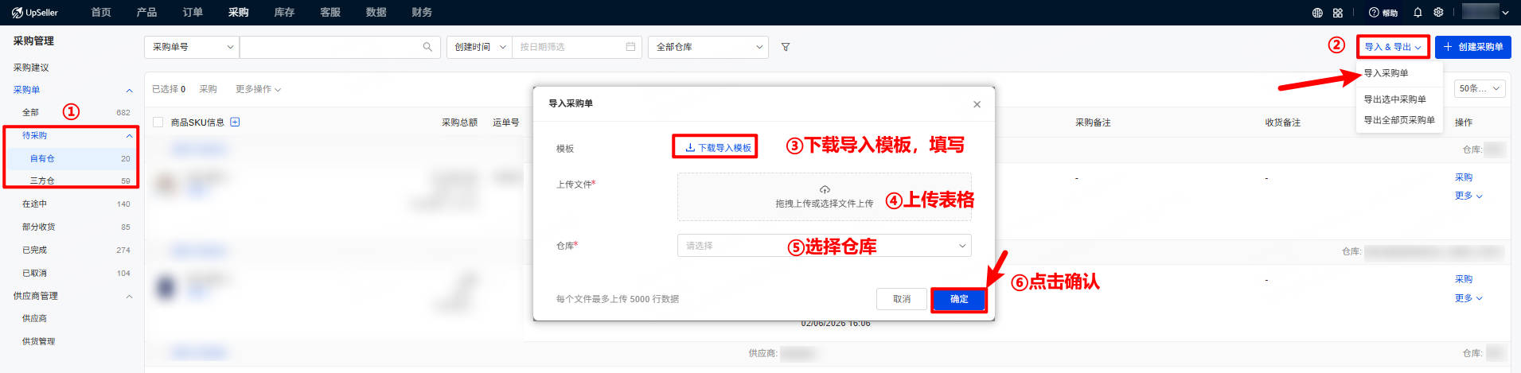Screen dimensions: 1521x373
Task: Open the 帮助 help menu
Action: click(x=1383, y=13)
